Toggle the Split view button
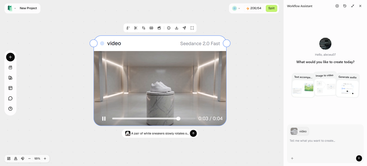The height and width of the screenshot is (166, 367). tap(272, 8)
